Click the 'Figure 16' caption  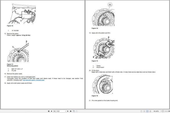point(95,96)
